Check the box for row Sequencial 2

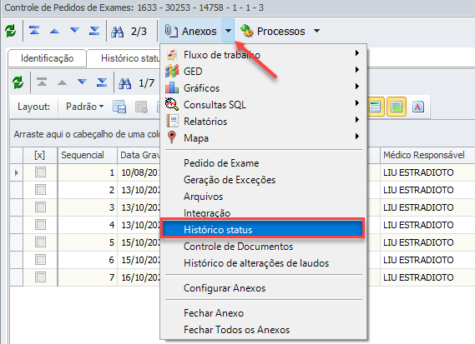(x=40, y=190)
